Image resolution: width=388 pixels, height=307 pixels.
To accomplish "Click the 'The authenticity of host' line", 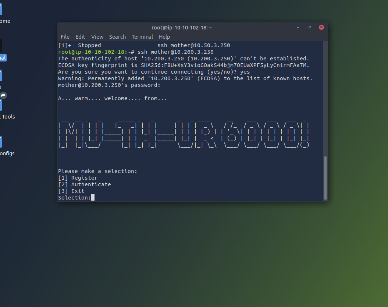I will 184,59.
